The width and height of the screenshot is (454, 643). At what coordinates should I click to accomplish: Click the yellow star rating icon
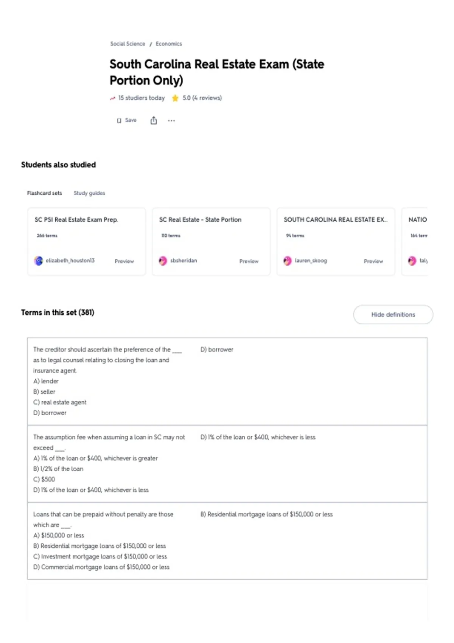(175, 98)
